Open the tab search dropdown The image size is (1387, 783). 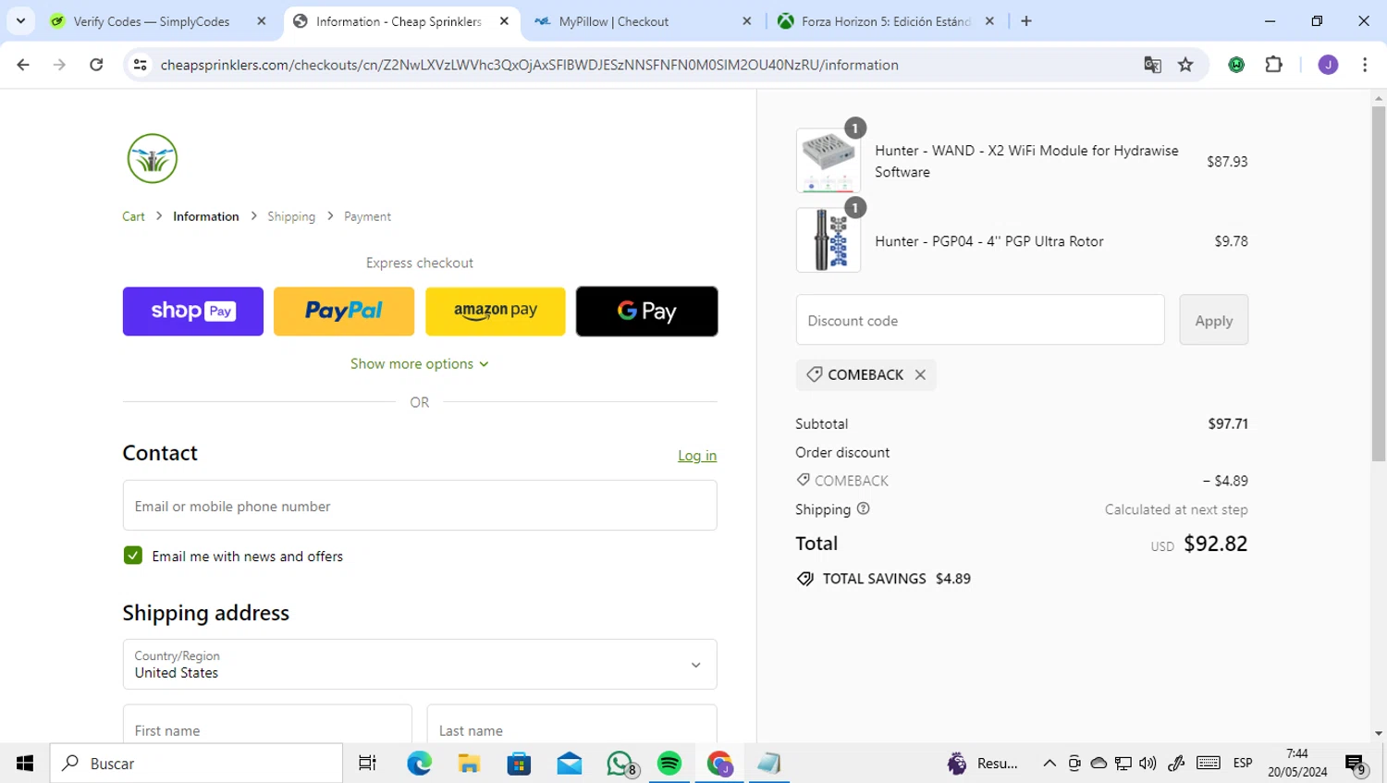20,20
